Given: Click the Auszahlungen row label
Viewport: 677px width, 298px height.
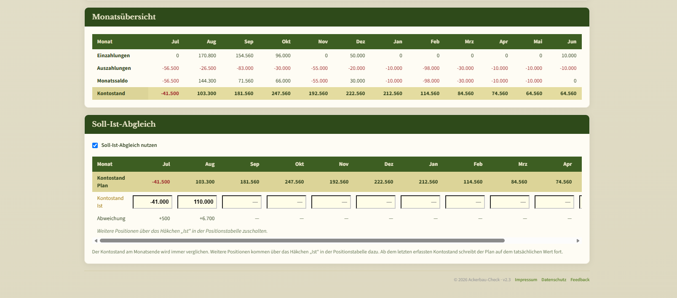Looking at the screenshot, I should coord(114,68).
